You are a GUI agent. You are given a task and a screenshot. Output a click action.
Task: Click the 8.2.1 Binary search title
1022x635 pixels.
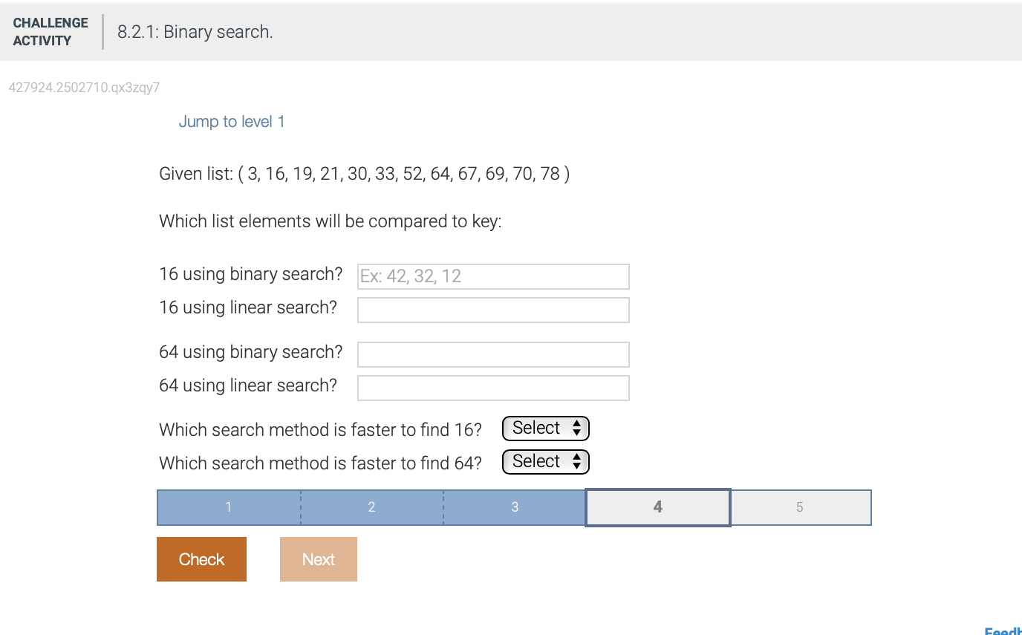pyautogui.click(x=194, y=32)
